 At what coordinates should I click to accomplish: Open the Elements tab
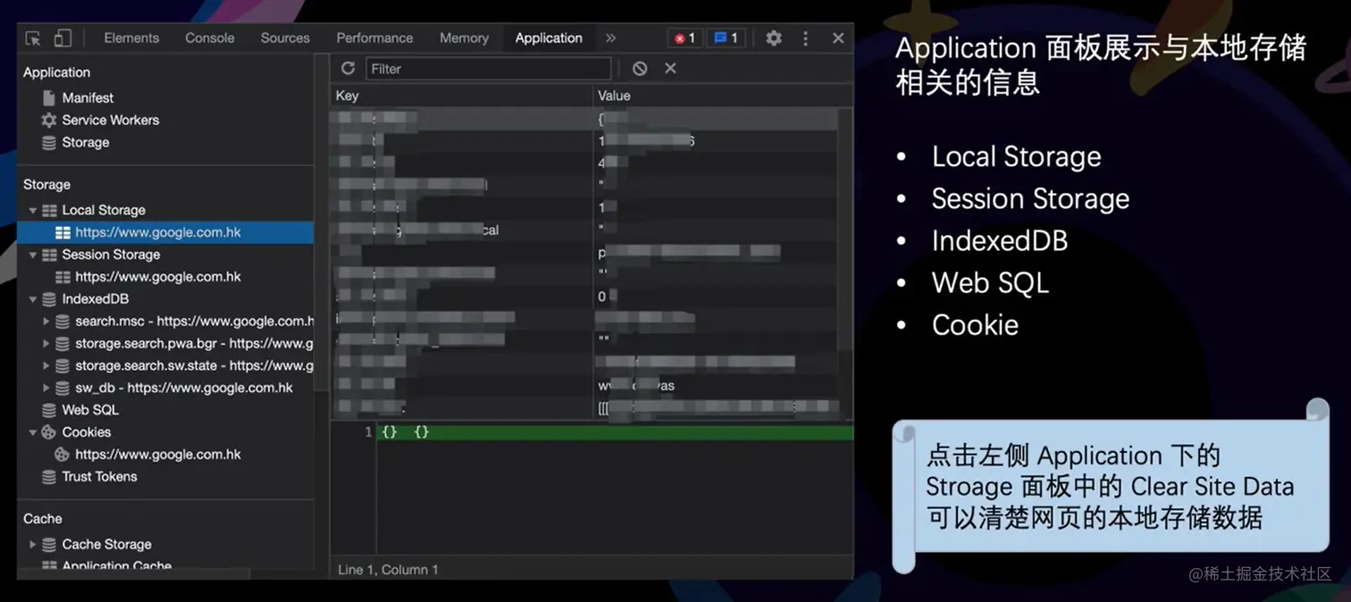coord(131,38)
